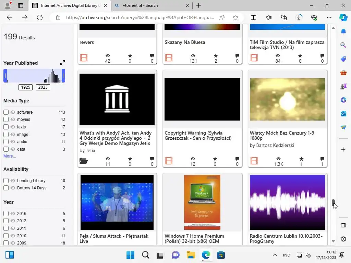The width and height of the screenshot is (351, 263).
Task: Check the audio media type box
Action: 6,141
